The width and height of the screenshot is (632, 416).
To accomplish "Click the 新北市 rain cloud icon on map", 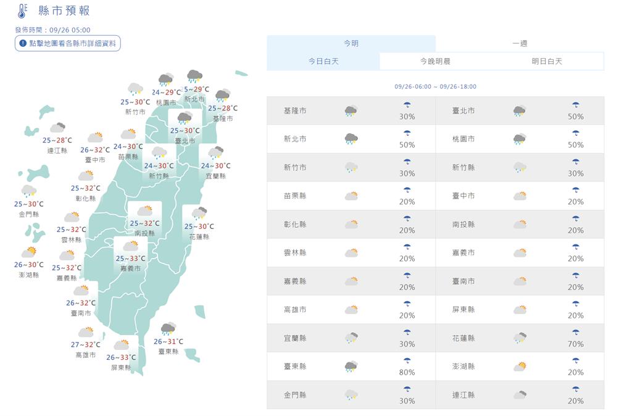I will point(194,76).
